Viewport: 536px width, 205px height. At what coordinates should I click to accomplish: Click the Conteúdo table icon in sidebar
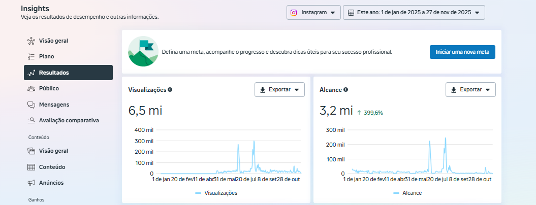[31, 167]
